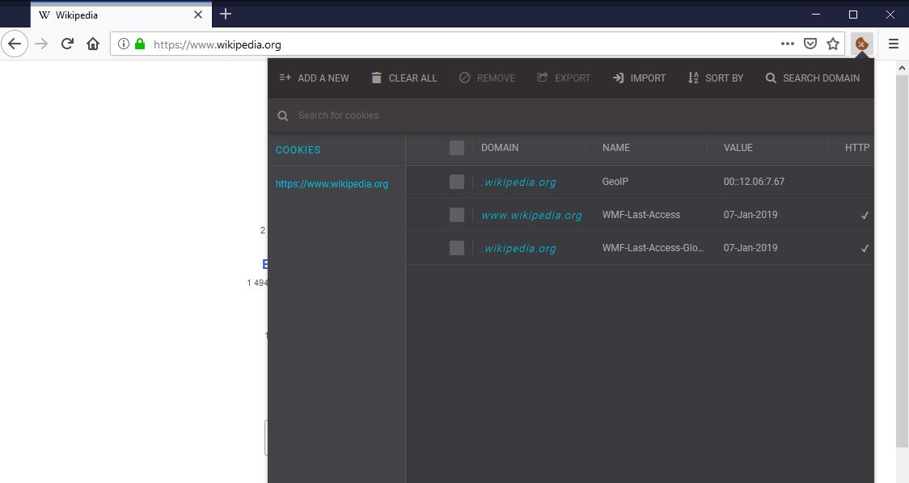Open a new tab with plus button

coord(226,14)
